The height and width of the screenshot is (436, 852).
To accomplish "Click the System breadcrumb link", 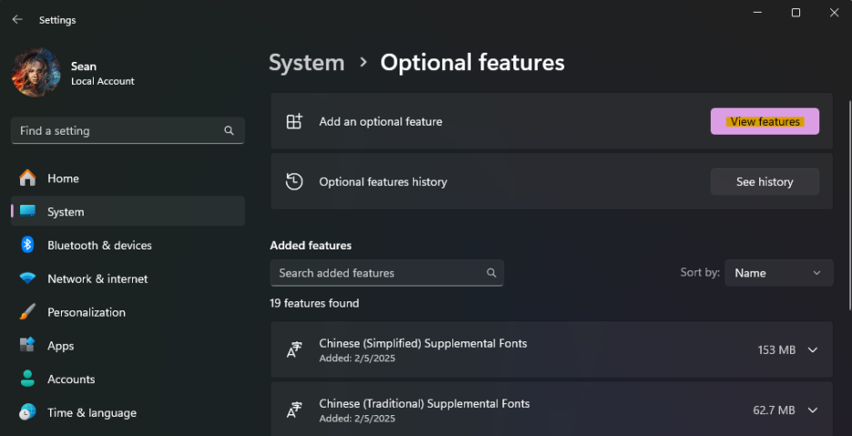I will [307, 63].
